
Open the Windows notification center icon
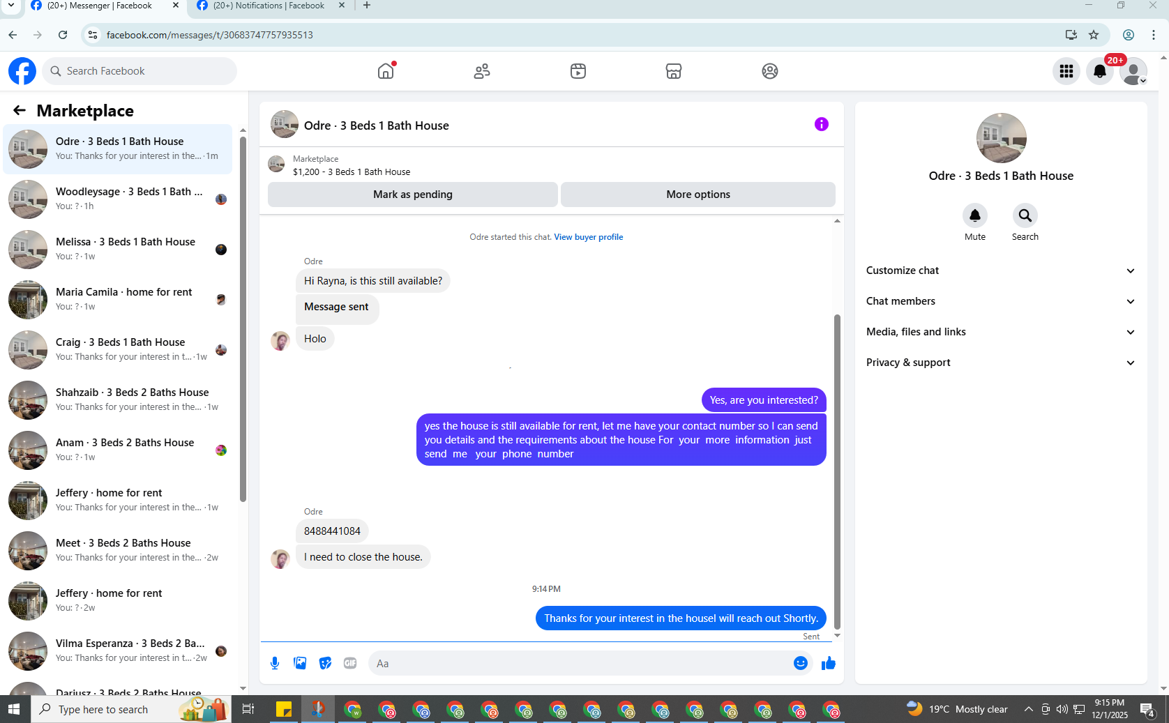tap(1147, 709)
